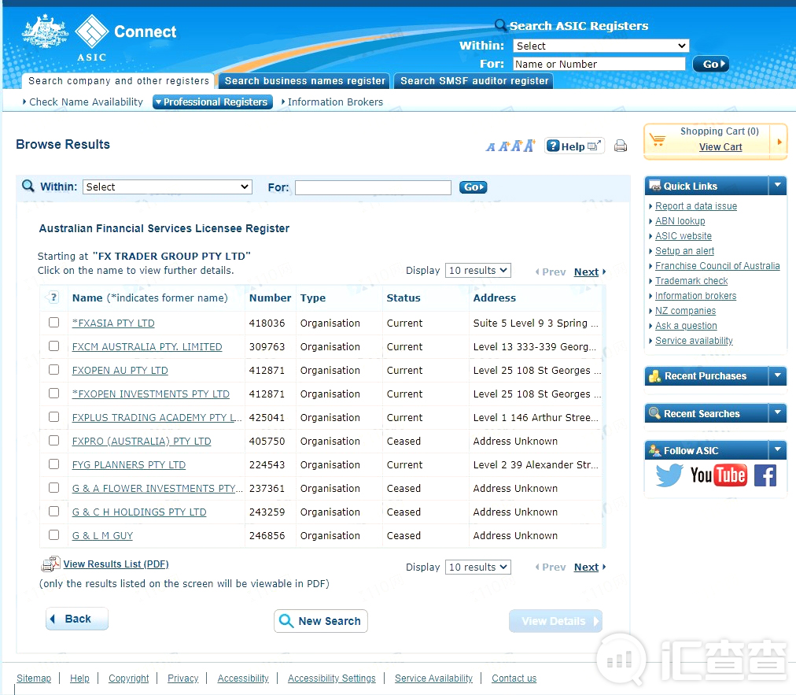Viewport: 796px width, 695px height.
Task: Open ABN lookup quick link
Action: 680,221
